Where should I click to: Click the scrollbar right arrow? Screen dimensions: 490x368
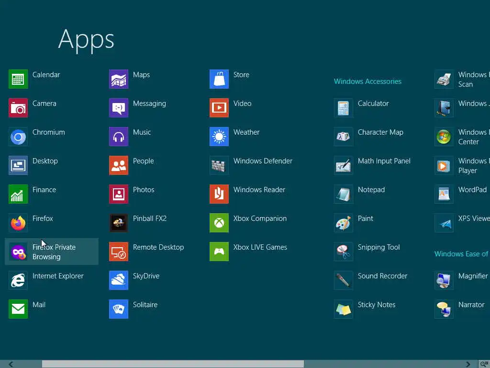coord(468,364)
